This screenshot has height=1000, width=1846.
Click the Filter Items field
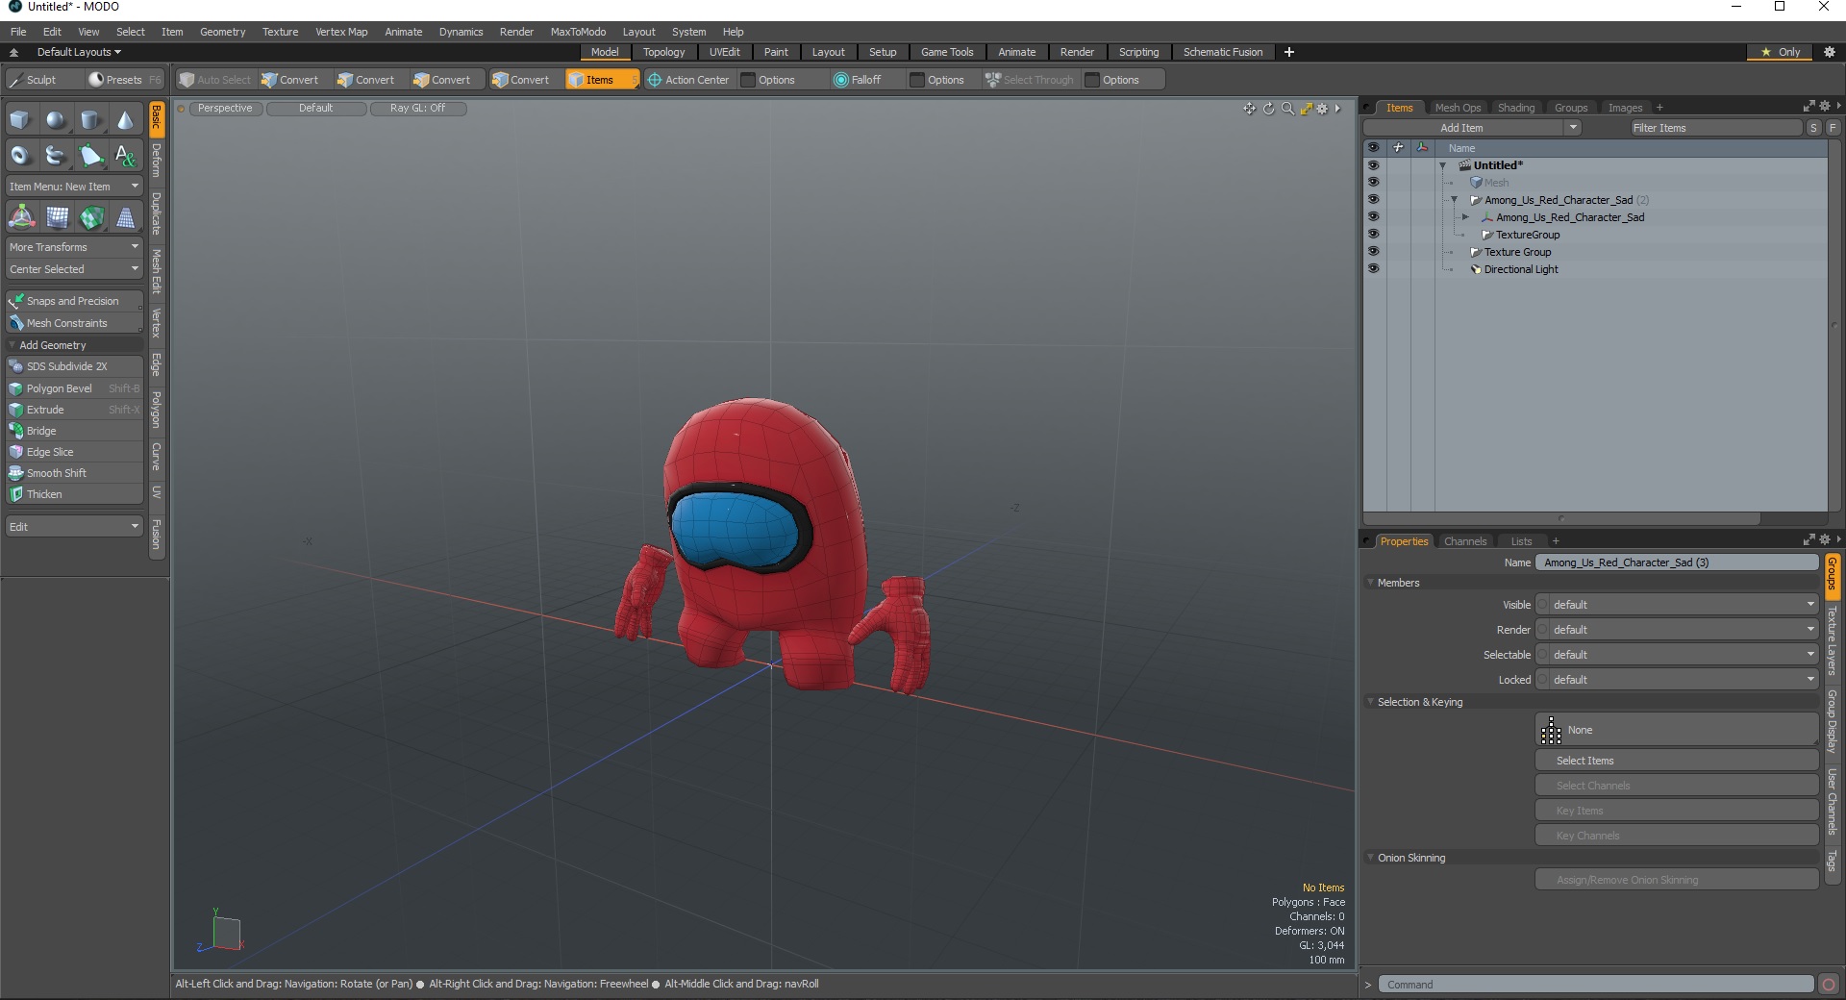pos(1714,128)
